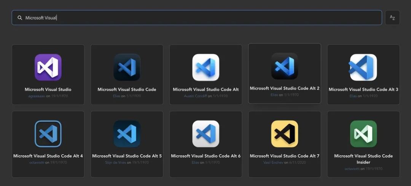Visit Stijn de Vries author link
Viewport: 411px width, 186px height.
pyautogui.click(x=115, y=162)
